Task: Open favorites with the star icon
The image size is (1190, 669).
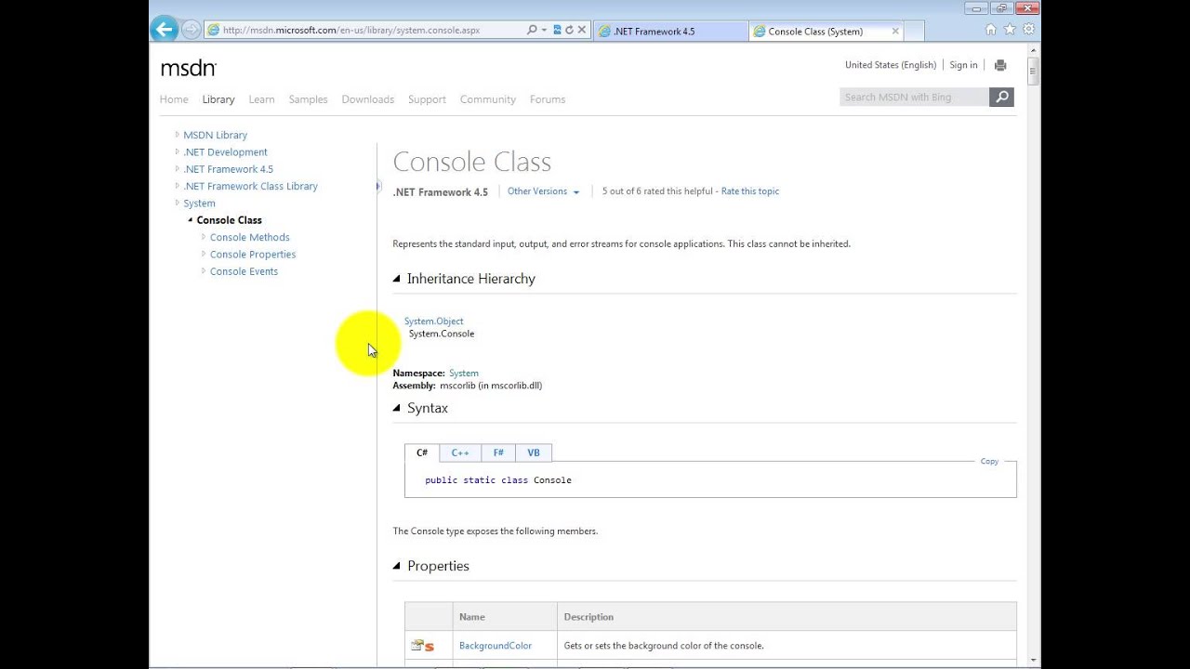Action: click(1010, 30)
